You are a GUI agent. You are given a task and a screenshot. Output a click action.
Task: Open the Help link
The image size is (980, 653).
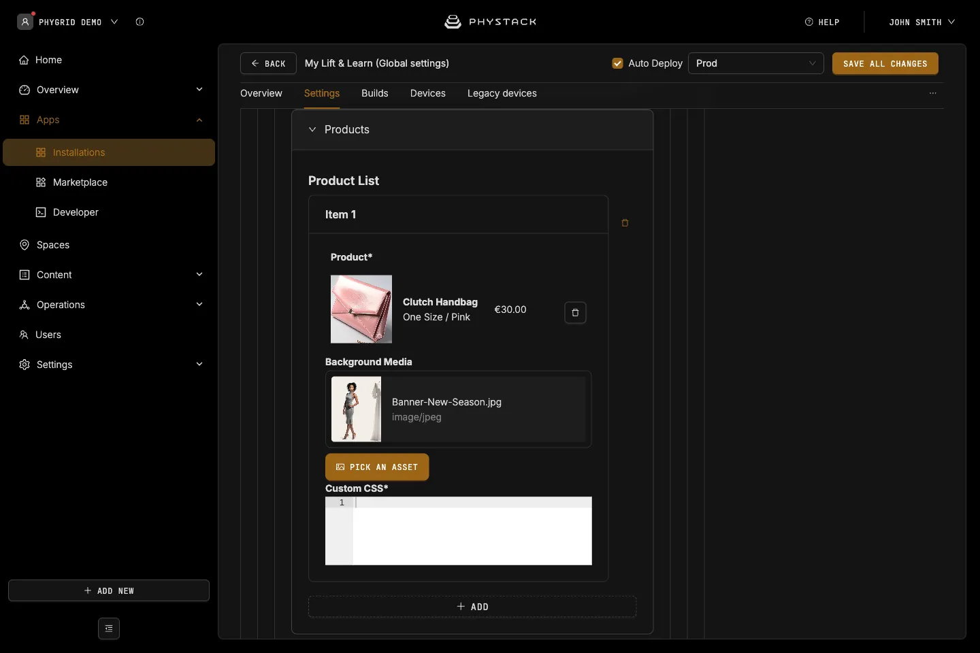[822, 22]
